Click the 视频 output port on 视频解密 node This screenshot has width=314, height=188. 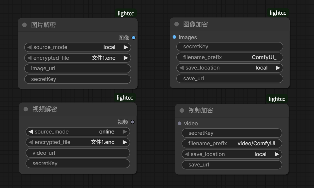tap(132, 122)
